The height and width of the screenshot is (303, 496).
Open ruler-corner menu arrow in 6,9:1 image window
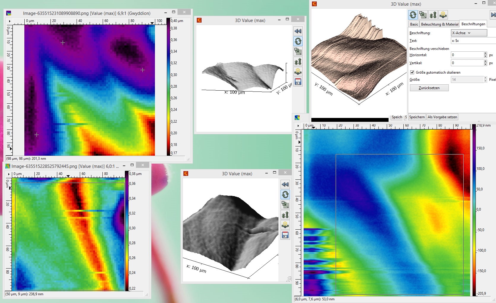[x=9, y=21]
